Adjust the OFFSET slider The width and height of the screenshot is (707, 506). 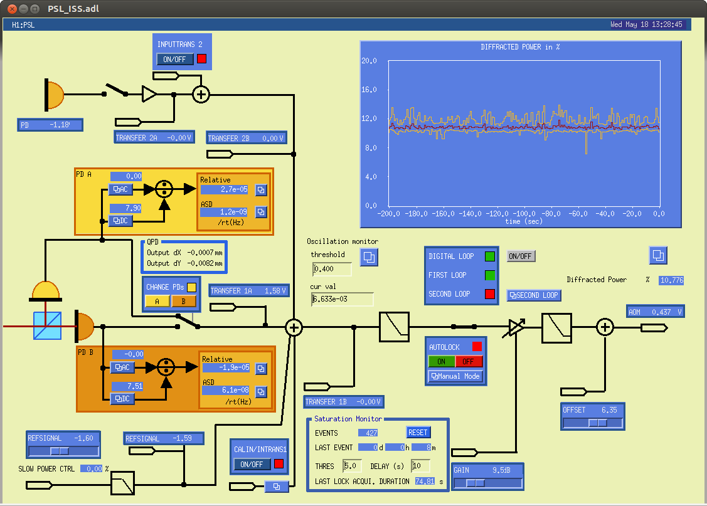coord(592,423)
